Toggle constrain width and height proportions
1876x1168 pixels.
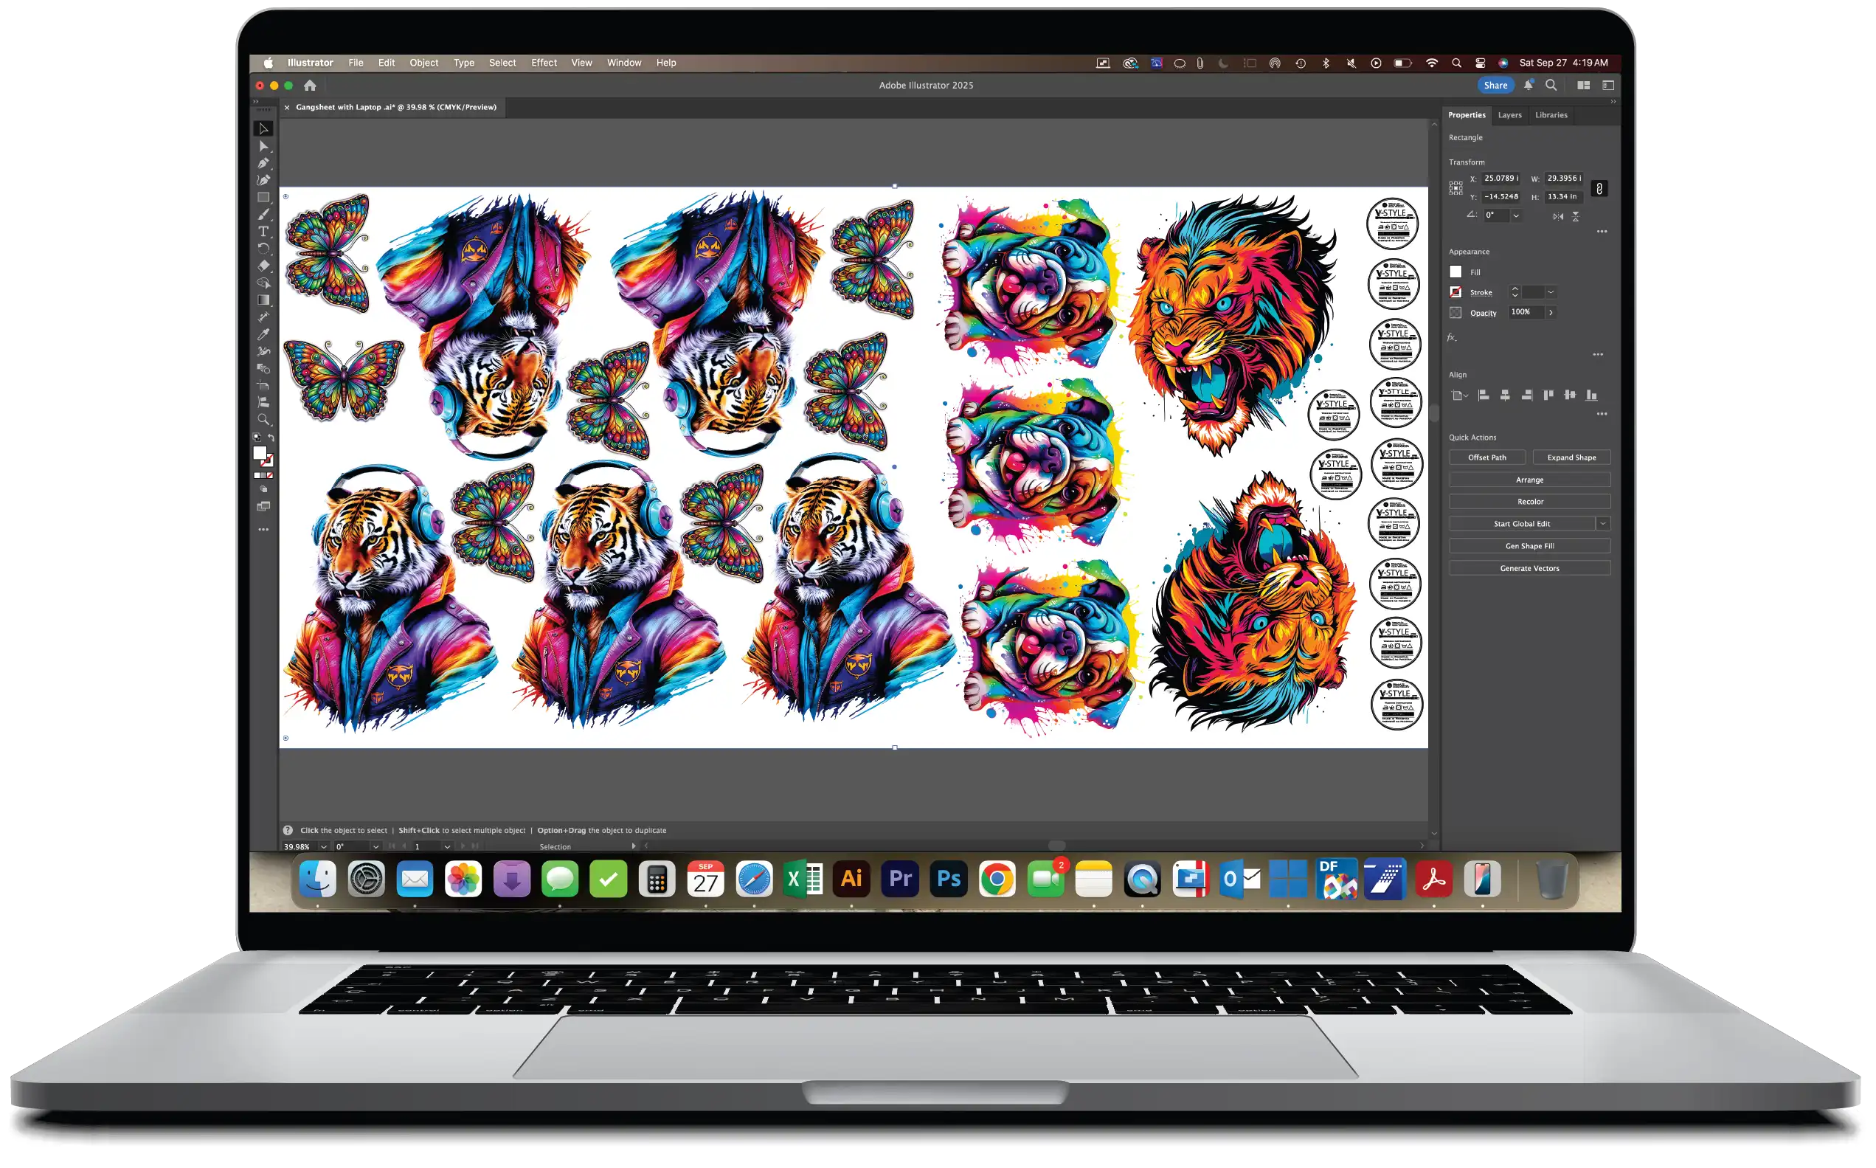pos(1599,188)
